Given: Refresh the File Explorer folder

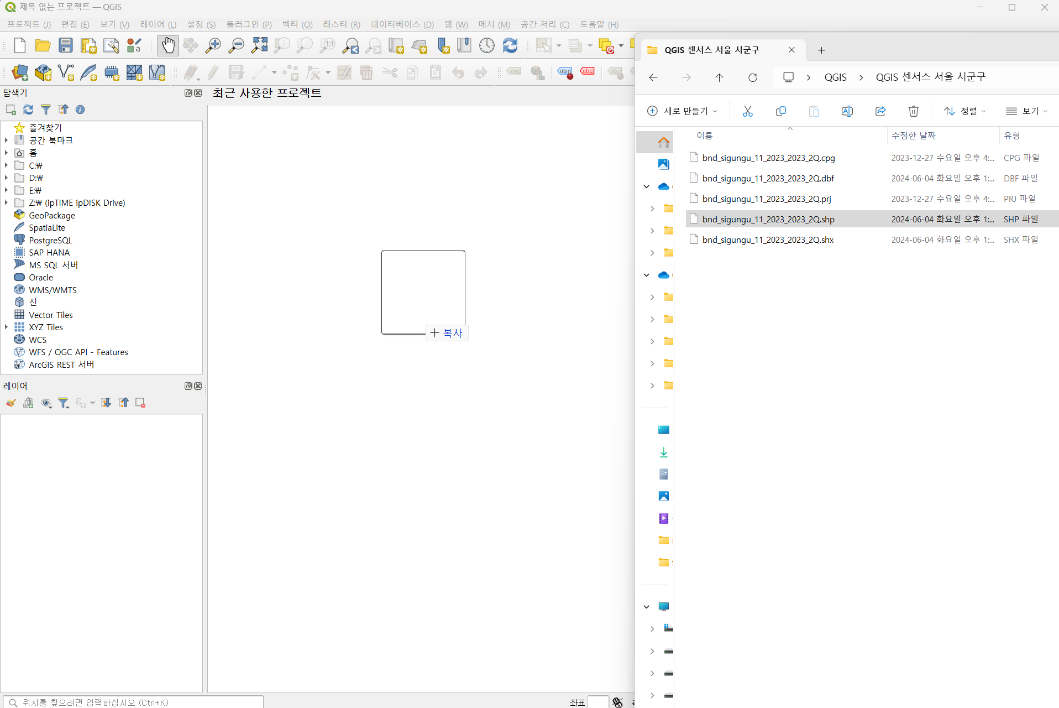Looking at the screenshot, I should tap(752, 77).
